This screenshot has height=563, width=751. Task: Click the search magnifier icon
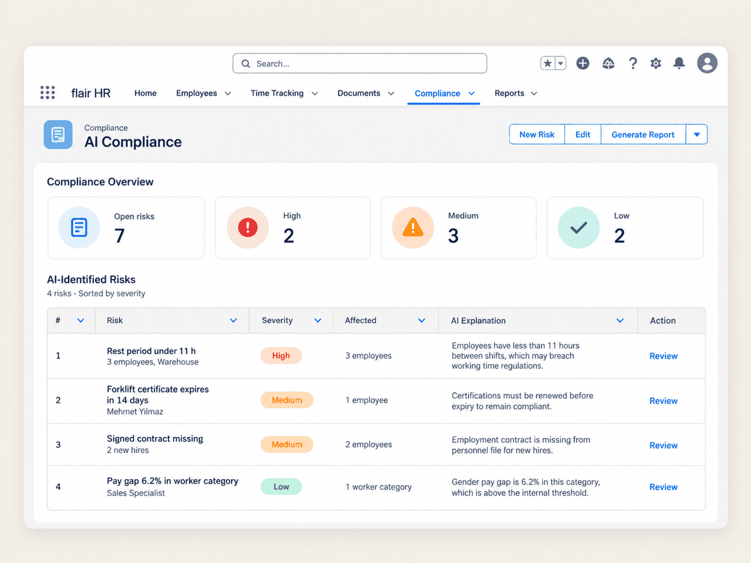246,63
